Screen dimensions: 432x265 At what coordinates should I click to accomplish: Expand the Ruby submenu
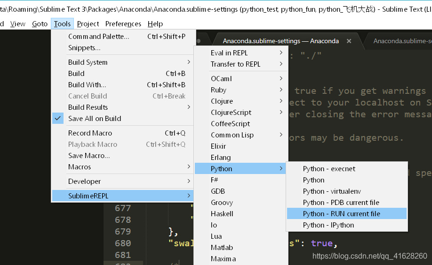point(241,90)
